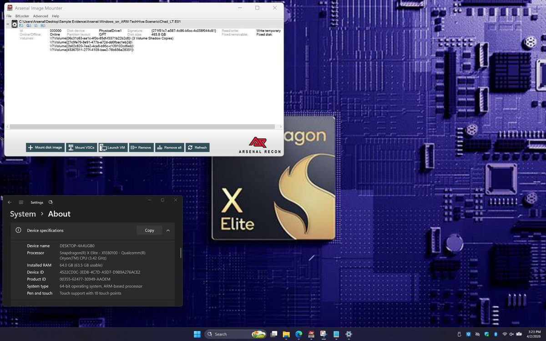Click the DESKTOP-4A4UGB0 device name
Viewport: 546px width, 341px height.
pyautogui.click(x=77, y=246)
